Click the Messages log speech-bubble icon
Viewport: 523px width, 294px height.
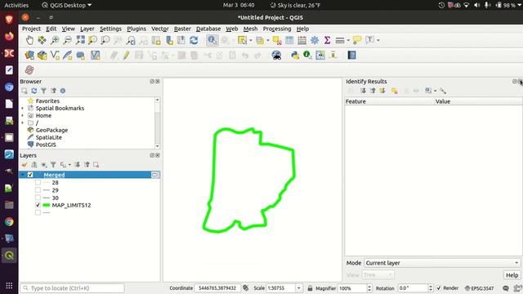(x=506, y=288)
